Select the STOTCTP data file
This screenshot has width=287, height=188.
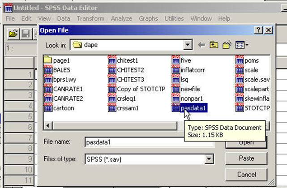(253, 108)
